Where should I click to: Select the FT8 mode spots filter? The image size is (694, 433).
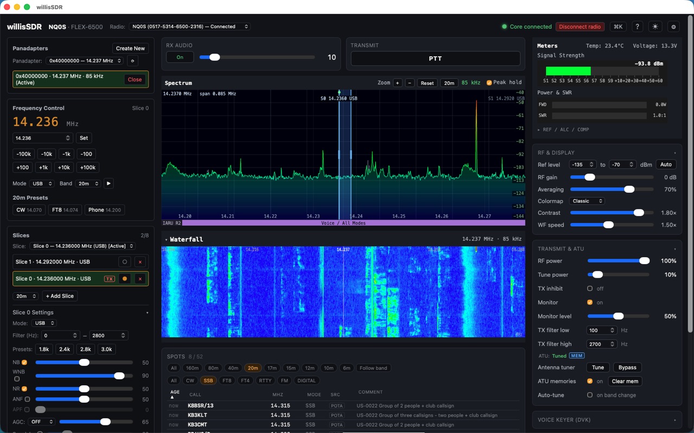click(227, 380)
